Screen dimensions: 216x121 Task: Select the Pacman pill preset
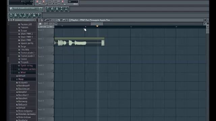(26, 24)
